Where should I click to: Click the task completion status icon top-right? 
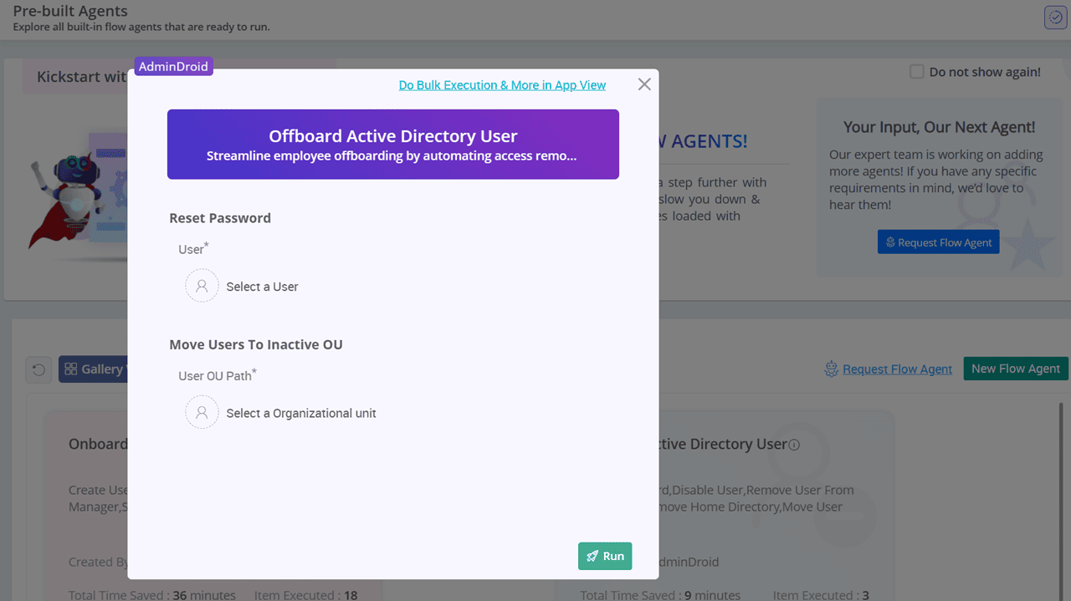1055,17
